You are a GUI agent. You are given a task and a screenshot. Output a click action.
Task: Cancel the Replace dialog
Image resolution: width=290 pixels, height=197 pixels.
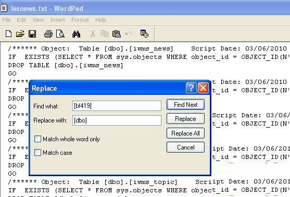[x=185, y=147]
